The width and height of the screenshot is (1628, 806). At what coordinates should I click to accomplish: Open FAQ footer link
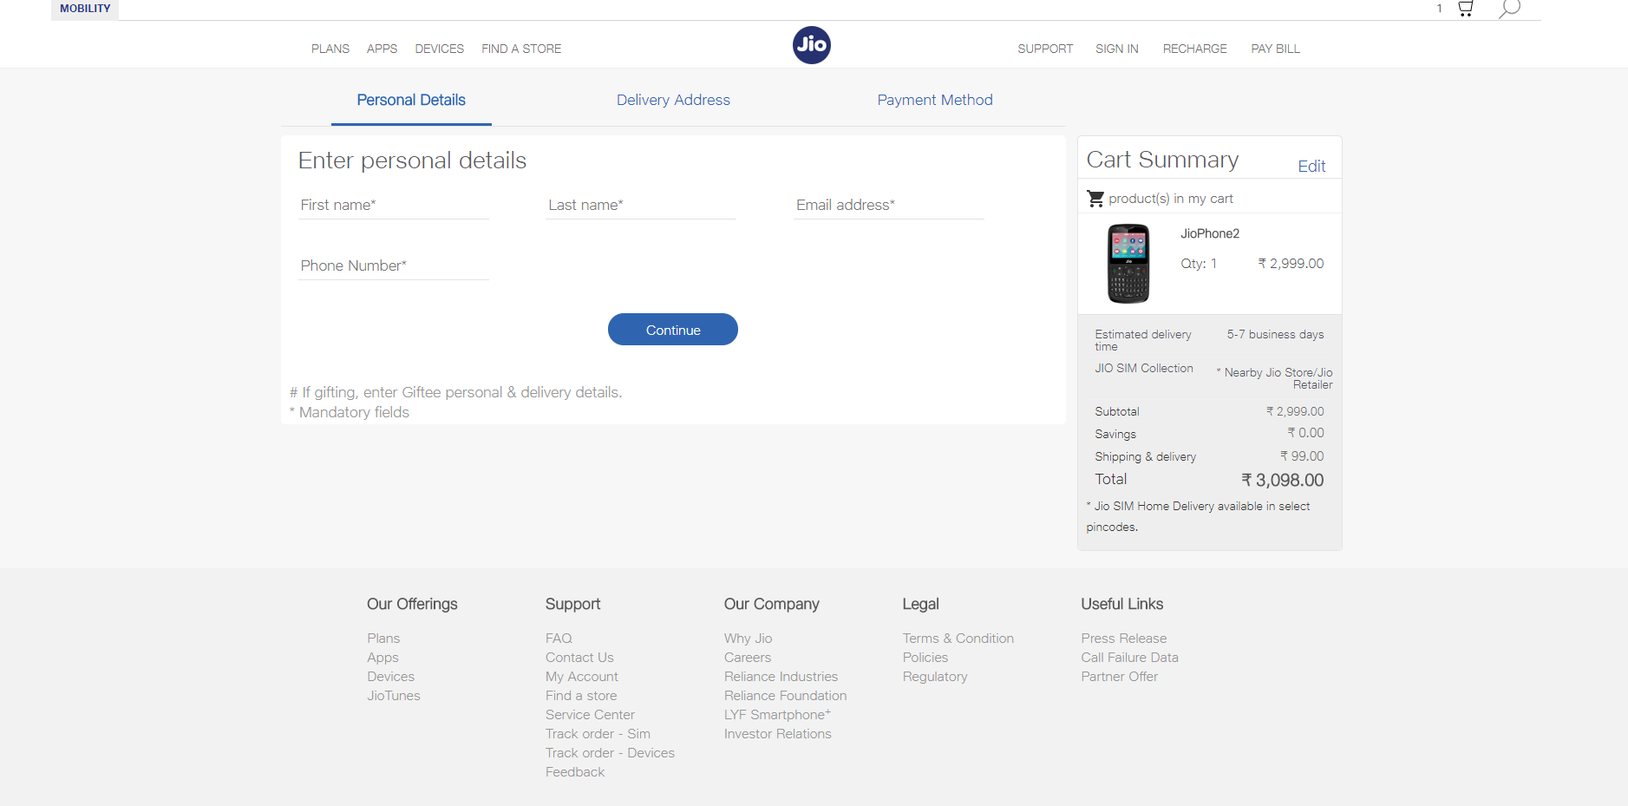click(559, 638)
